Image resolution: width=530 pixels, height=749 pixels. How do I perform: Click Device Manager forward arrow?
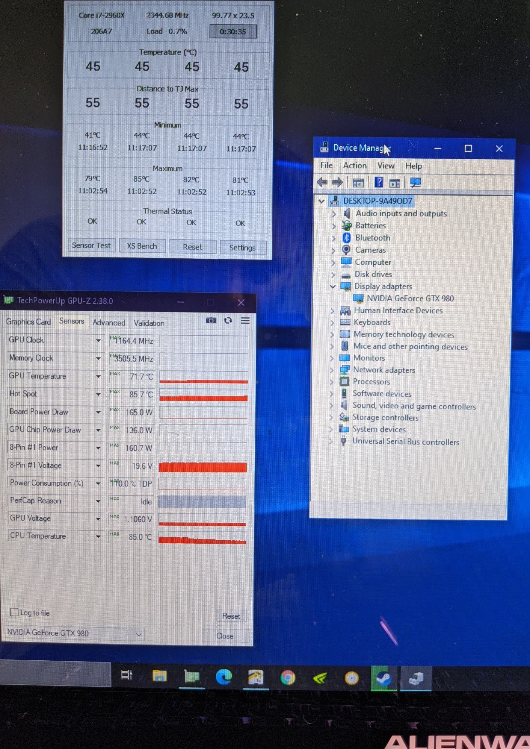(x=337, y=182)
